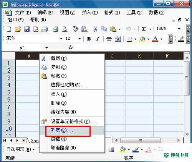The image size is (192, 162).
Task: Run spelling check with the ABC icon
Action: click(75, 29)
